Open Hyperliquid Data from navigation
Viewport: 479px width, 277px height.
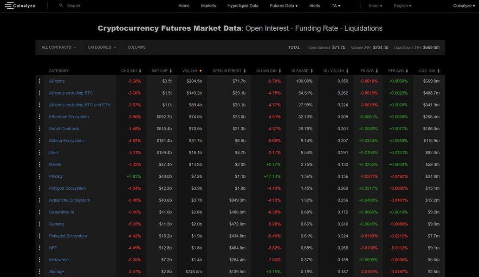coord(243,6)
